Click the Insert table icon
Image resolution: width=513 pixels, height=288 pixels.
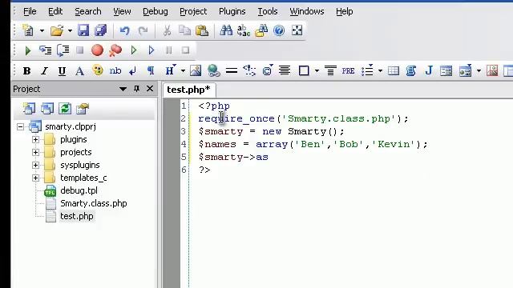tap(394, 70)
